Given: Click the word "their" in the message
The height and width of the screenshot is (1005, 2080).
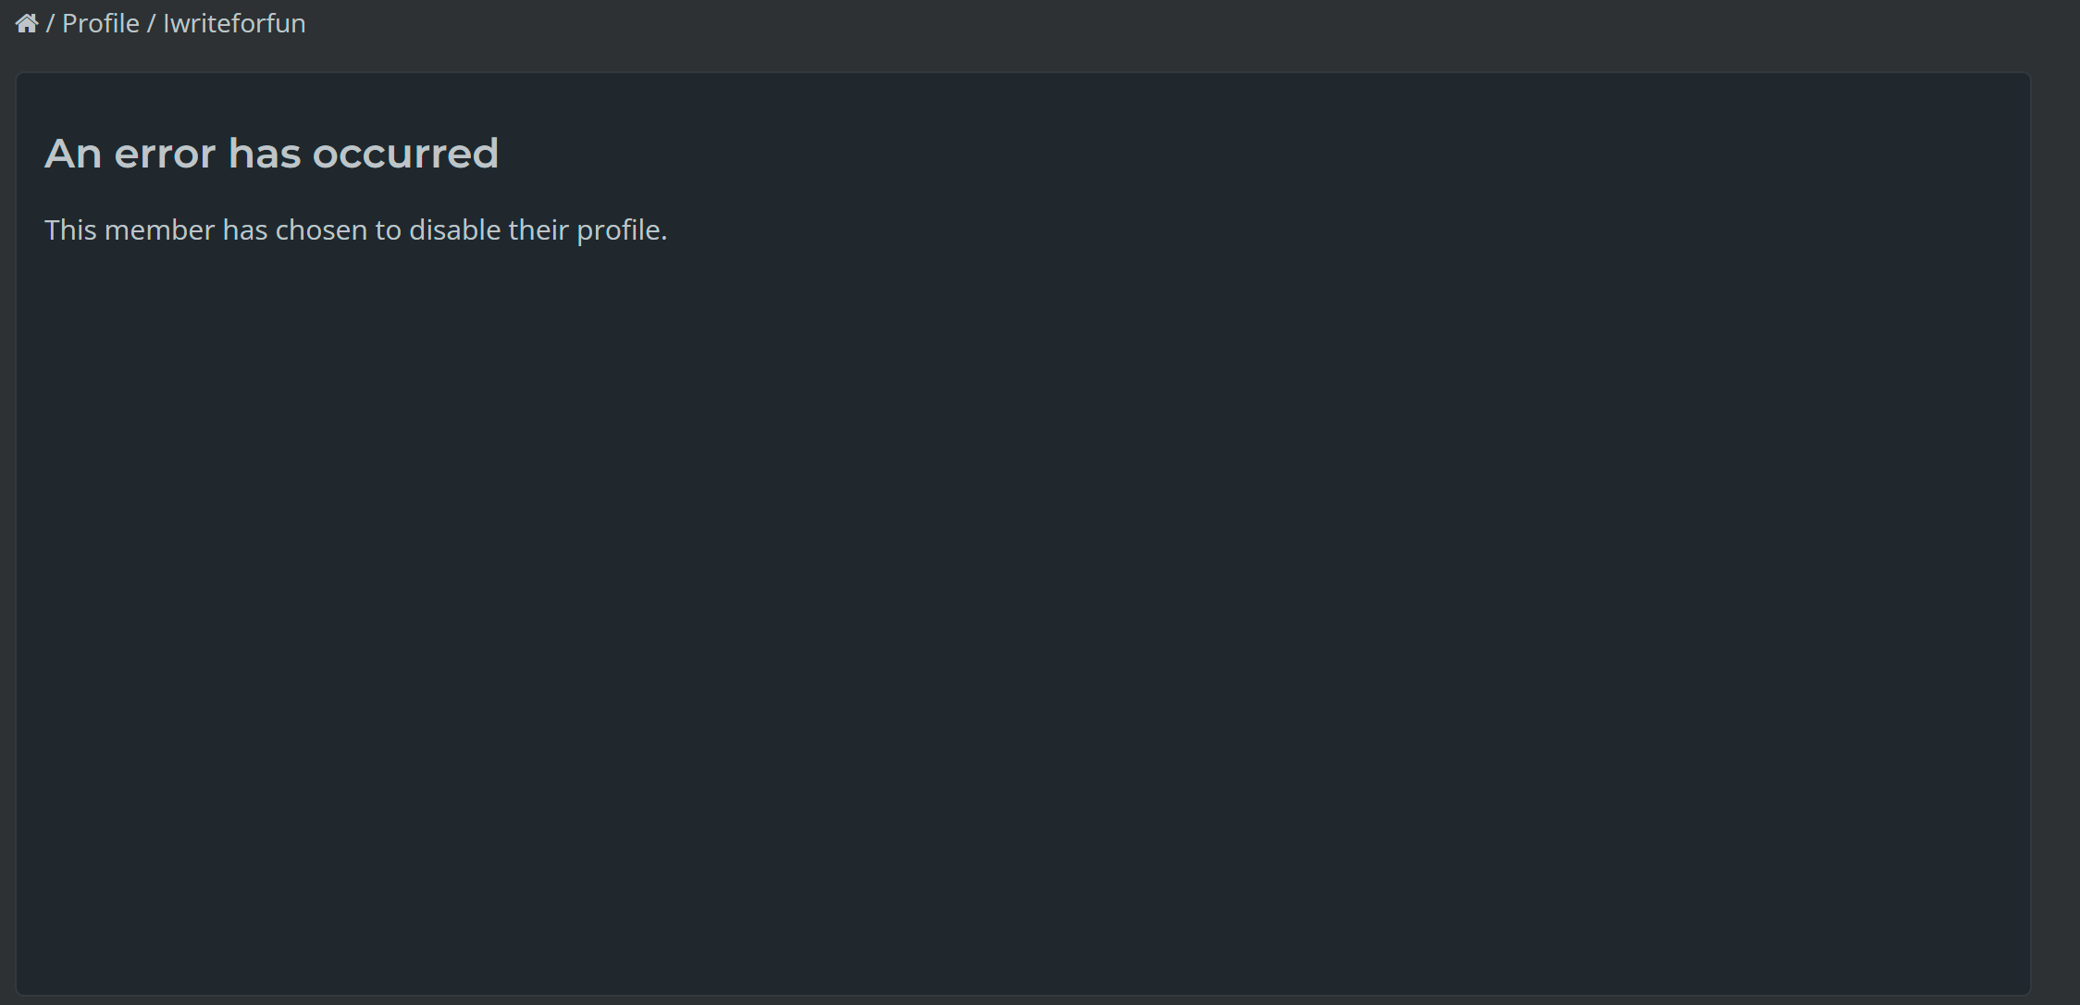Looking at the screenshot, I should 538,230.
